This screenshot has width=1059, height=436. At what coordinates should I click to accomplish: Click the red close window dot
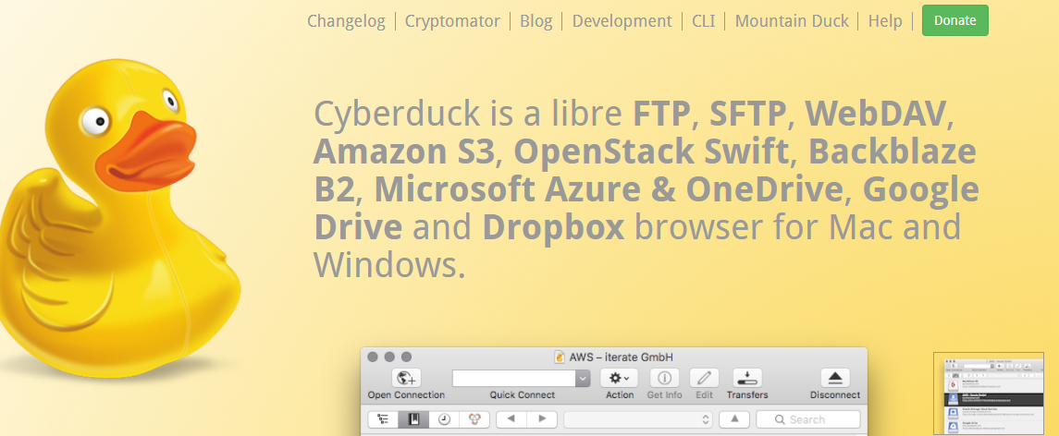coord(374,357)
